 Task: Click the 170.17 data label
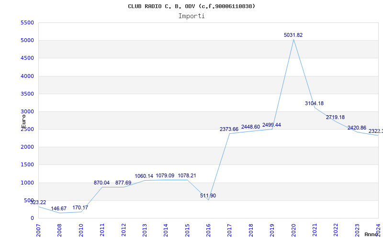point(80,208)
